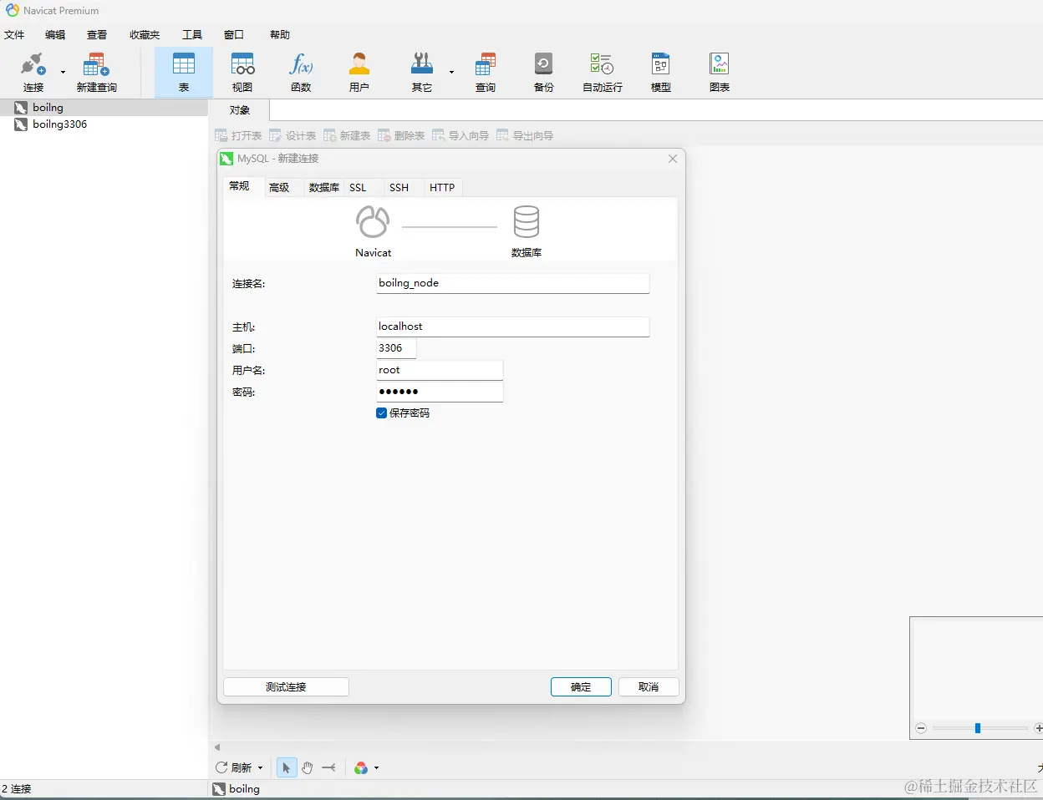
Task: Open the 工具 menu
Action: [192, 35]
